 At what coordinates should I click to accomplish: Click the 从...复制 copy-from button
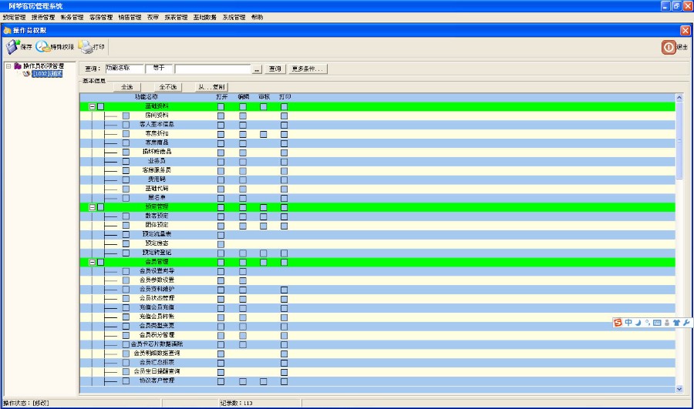click(211, 87)
